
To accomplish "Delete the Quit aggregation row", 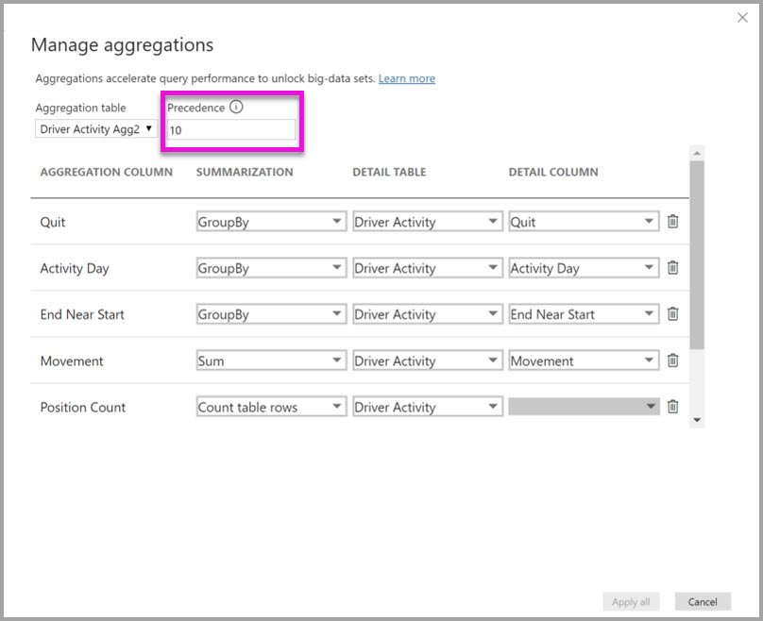I will [672, 221].
